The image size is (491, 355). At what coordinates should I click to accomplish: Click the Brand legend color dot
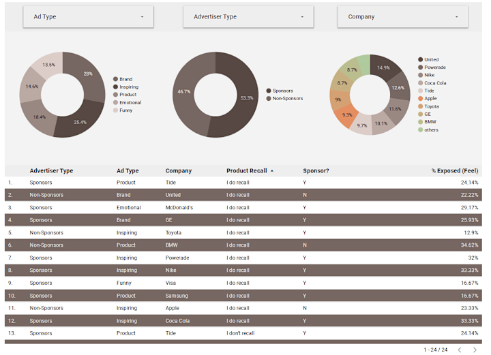click(115, 79)
